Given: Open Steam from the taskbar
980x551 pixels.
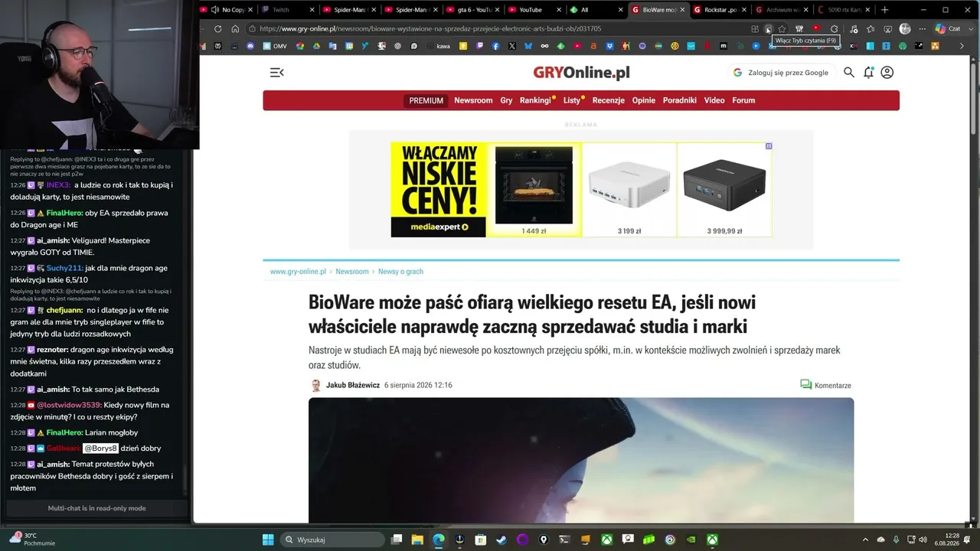Looking at the screenshot, I should tap(501, 540).
